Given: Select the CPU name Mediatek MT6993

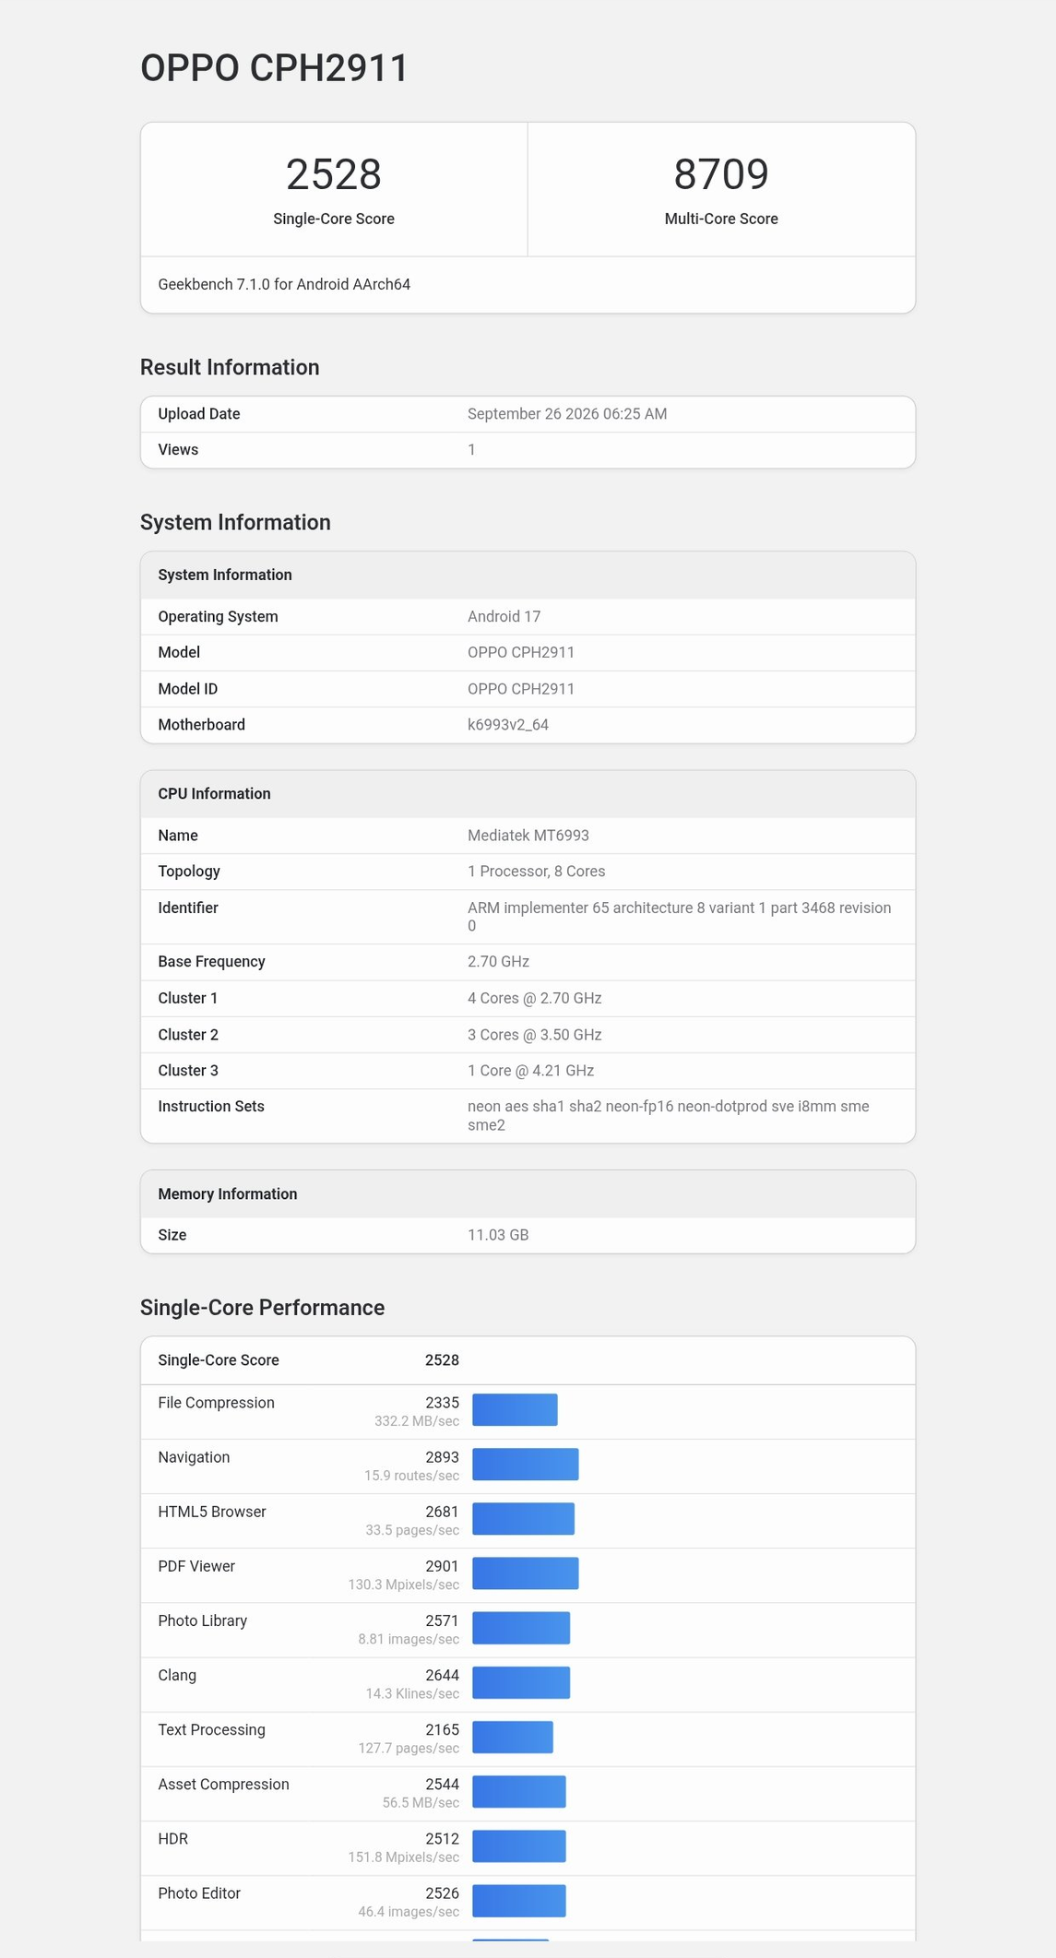Looking at the screenshot, I should coord(528,836).
